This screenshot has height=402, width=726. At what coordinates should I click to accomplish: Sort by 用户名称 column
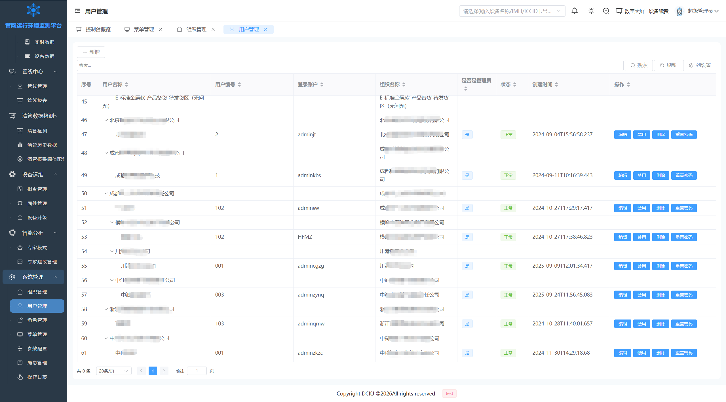pyautogui.click(x=126, y=84)
